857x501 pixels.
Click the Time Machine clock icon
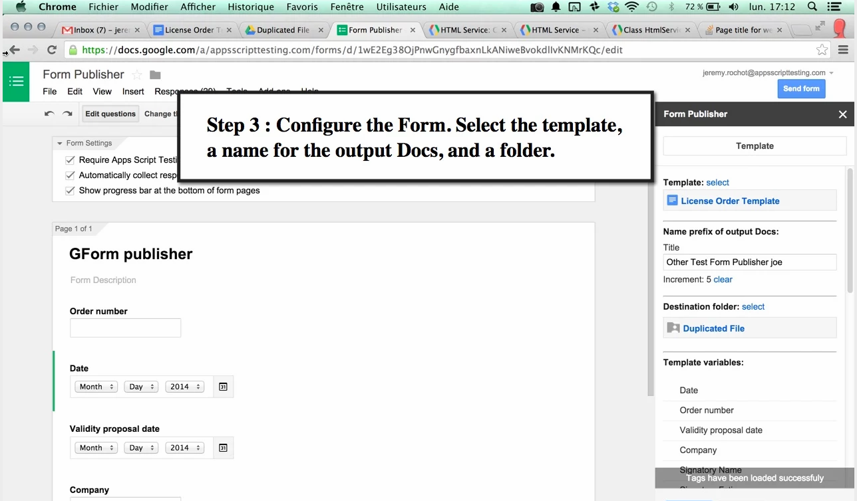point(651,7)
